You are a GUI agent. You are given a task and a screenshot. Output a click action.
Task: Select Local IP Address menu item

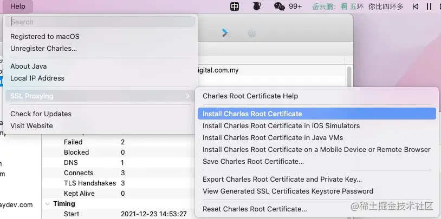click(x=37, y=78)
